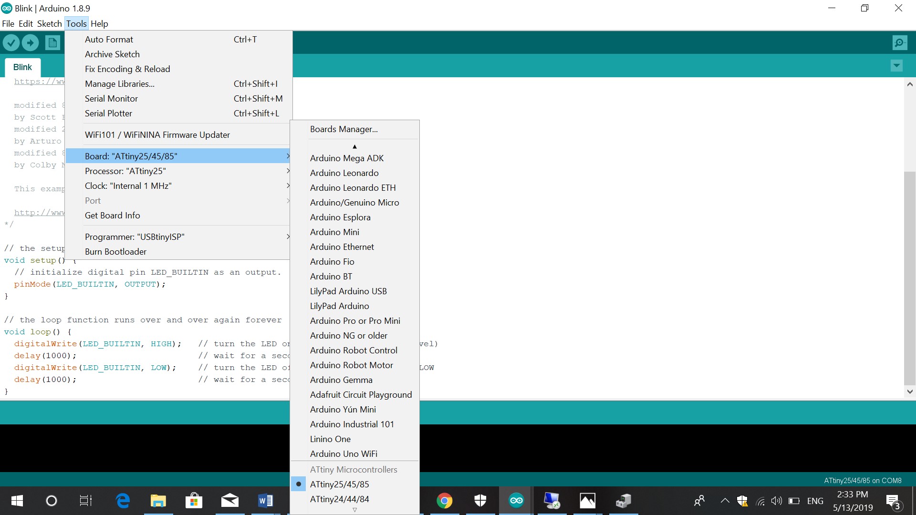
Task: Launch Word from the taskbar
Action: click(x=265, y=501)
